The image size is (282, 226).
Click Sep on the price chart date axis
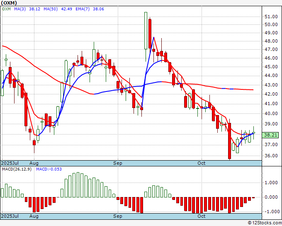click(118, 163)
